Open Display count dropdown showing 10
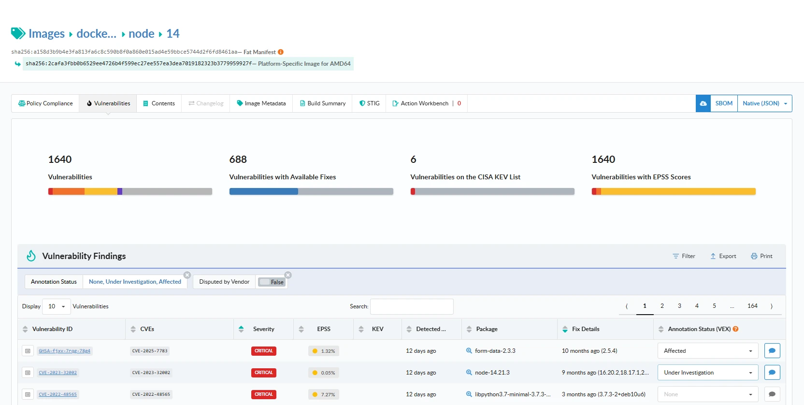 [x=57, y=306]
